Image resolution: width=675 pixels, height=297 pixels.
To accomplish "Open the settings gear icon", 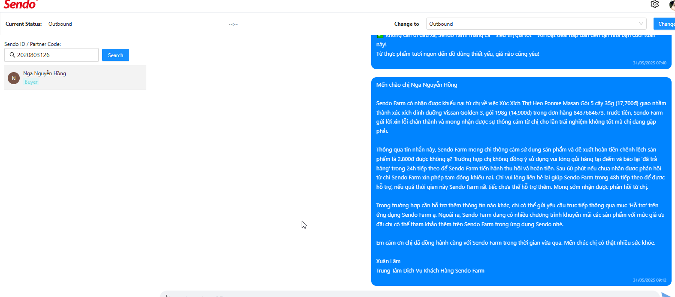I will (654, 4).
